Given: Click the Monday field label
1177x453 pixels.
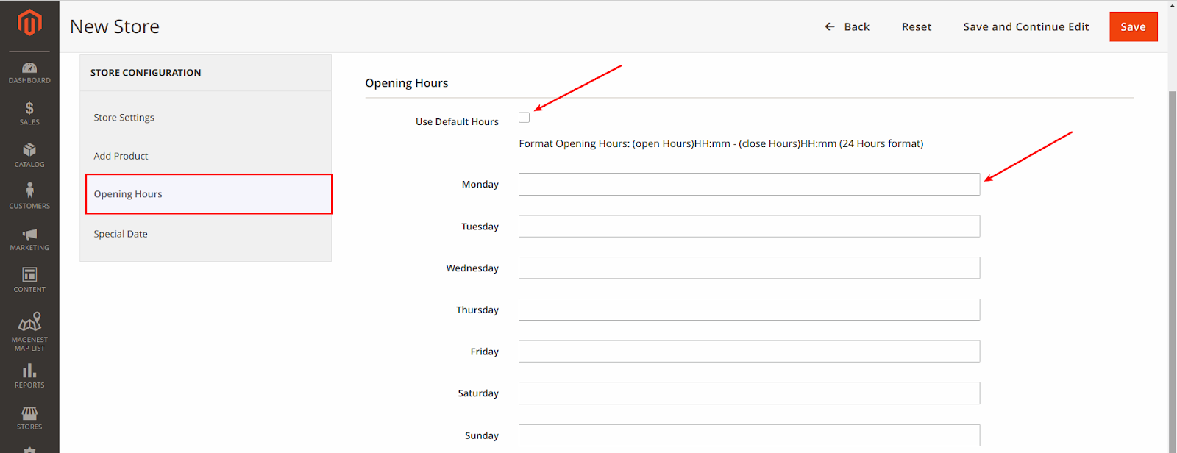Looking at the screenshot, I should point(480,185).
